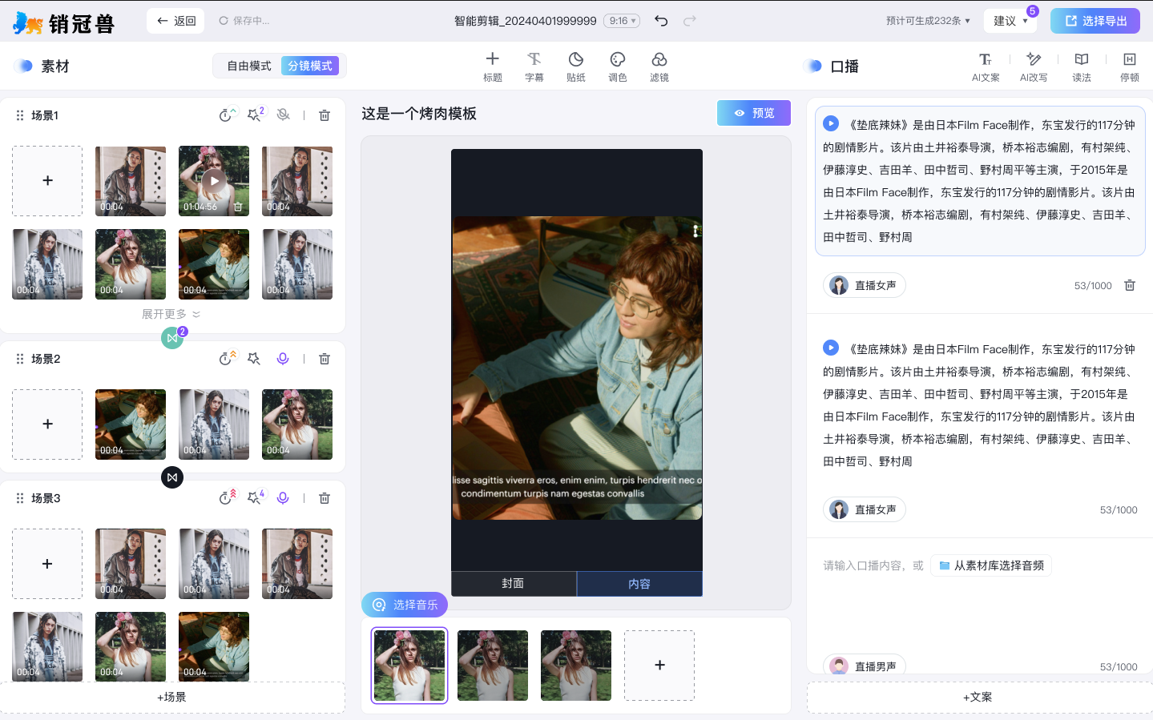Open the 滤镜 filter tool
Image resolution: width=1153 pixels, height=720 pixels.
[x=659, y=66]
